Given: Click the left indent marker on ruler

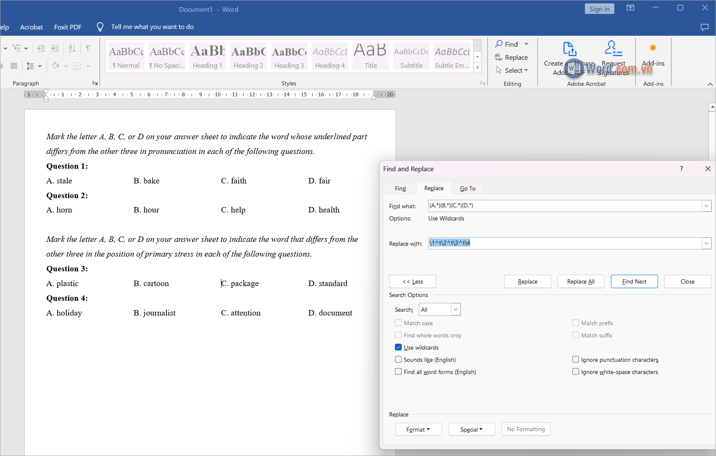Looking at the screenshot, I should [46, 99].
